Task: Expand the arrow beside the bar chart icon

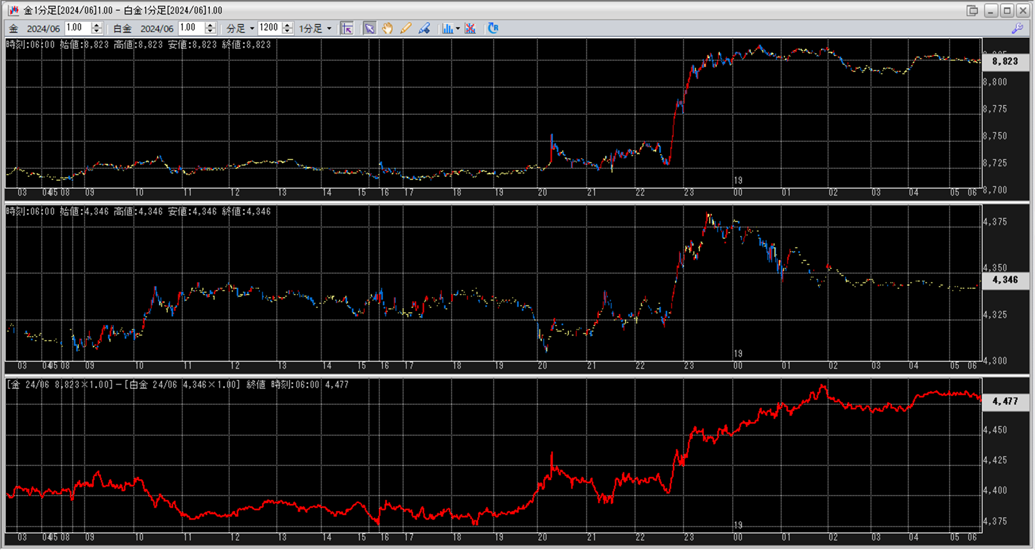Action: [x=458, y=28]
